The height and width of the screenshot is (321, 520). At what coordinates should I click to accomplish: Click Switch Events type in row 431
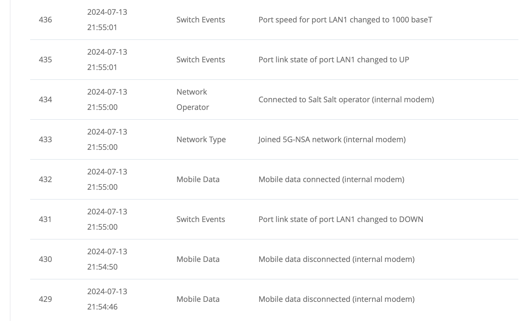point(201,219)
